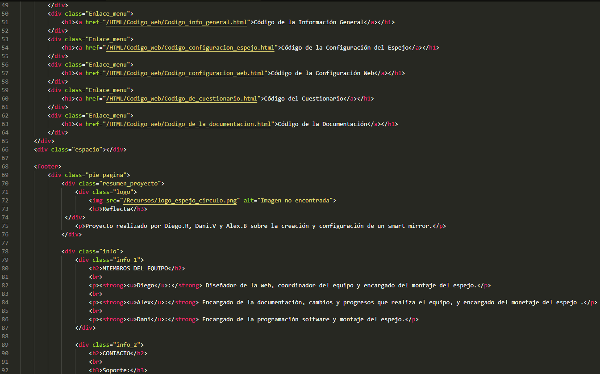
Task: Click text "Encargado de la programación software"
Action: (266, 319)
